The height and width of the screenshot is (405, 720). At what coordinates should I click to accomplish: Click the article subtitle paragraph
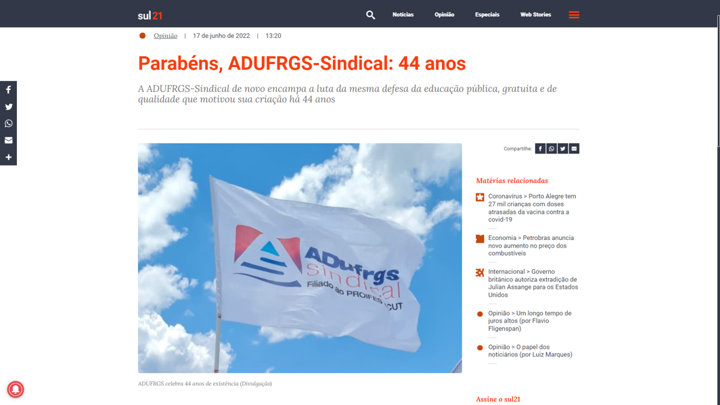[x=347, y=94]
